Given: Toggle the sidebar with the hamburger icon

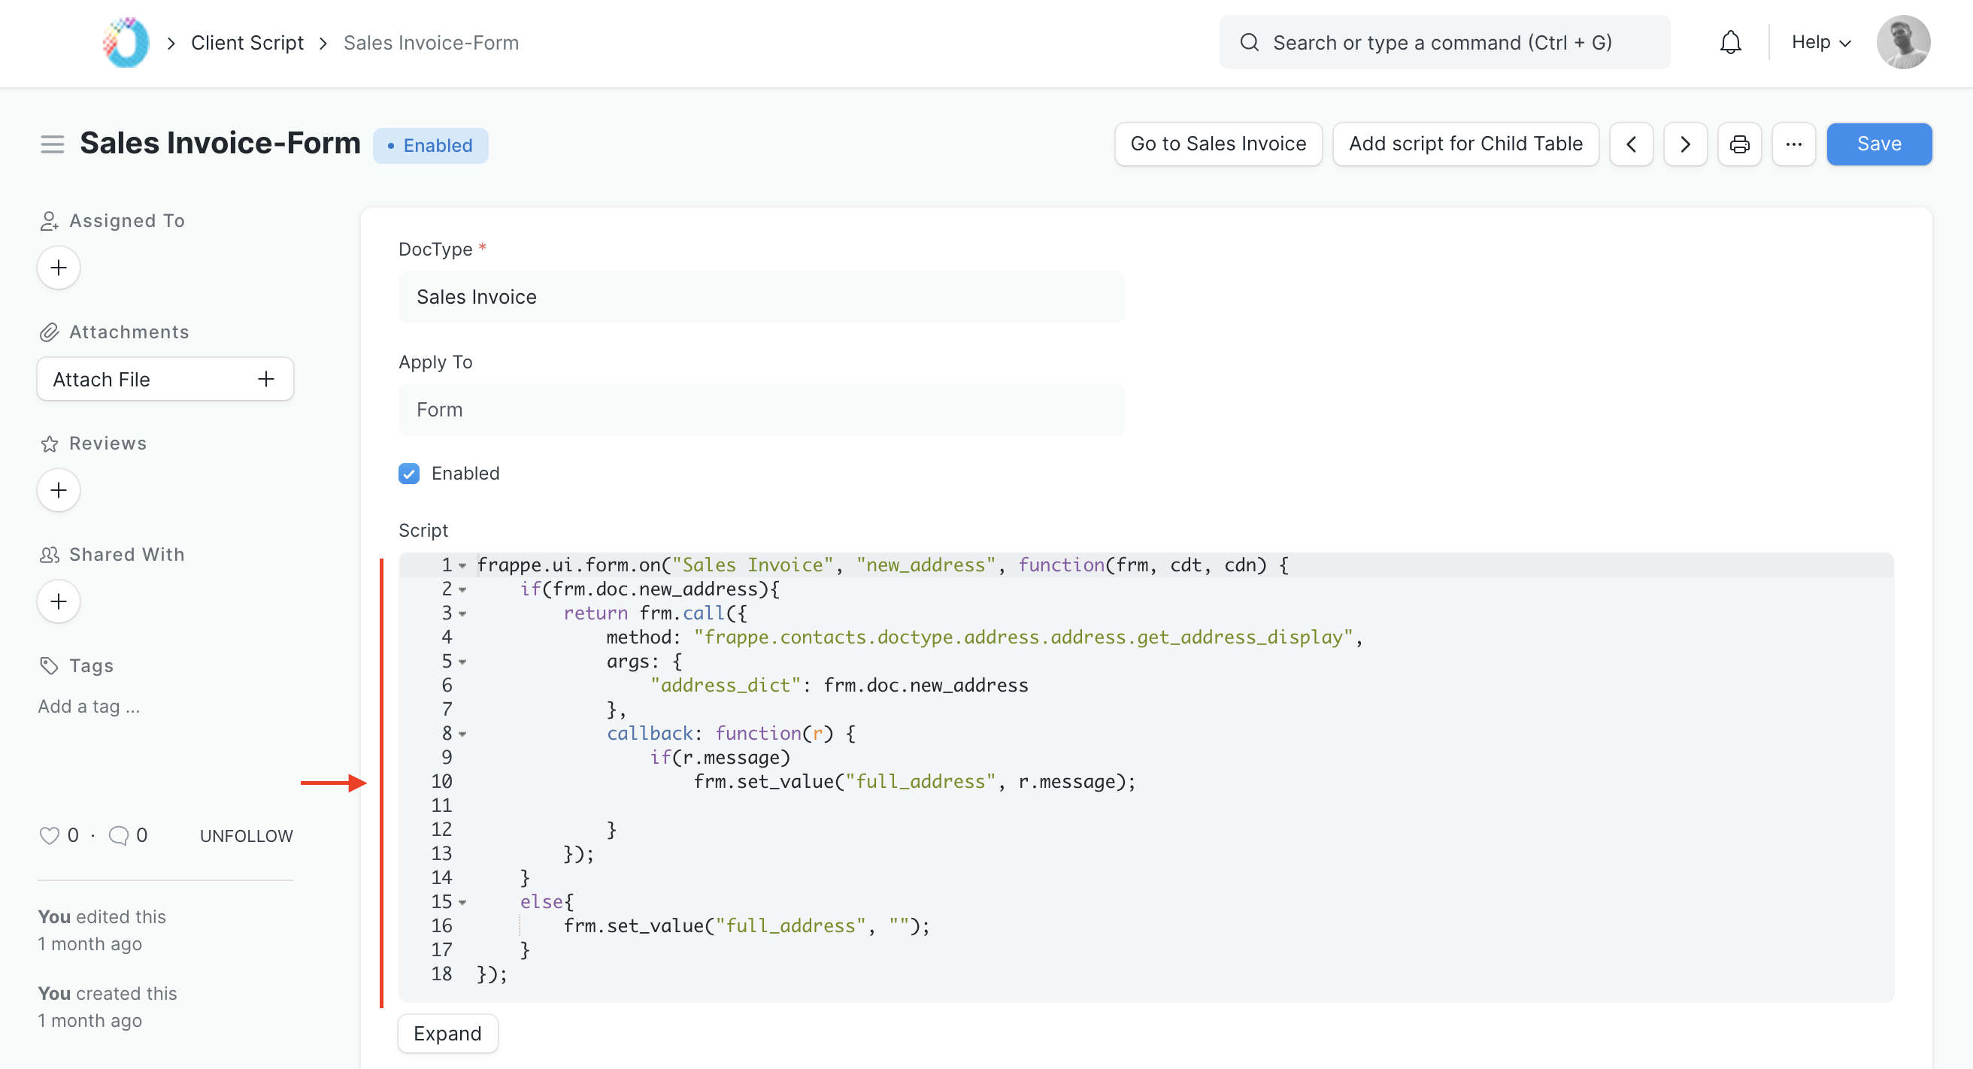Looking at the screenshot, I should click(52, 143).
